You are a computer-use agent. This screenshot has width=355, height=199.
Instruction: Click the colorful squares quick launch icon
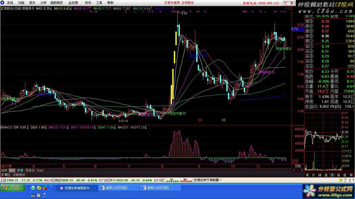click(x=45, y=188)
